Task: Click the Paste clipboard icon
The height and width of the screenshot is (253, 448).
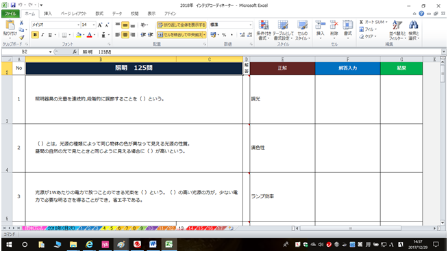Action: click(x=10, y=25)
